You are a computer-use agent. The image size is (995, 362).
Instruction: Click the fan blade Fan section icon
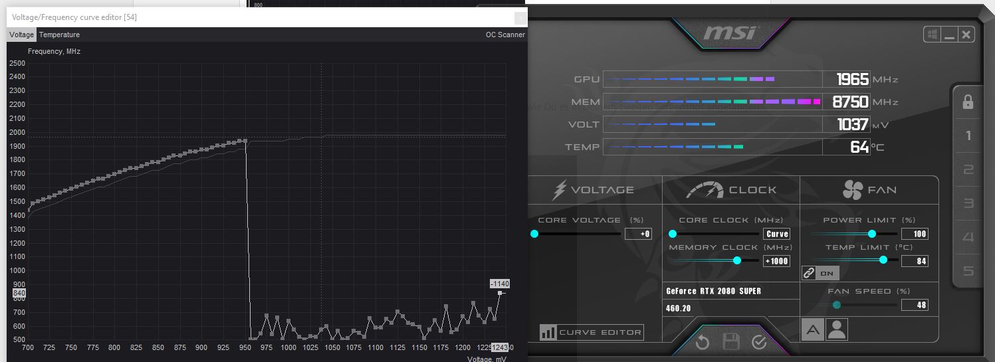click(852, 190)
